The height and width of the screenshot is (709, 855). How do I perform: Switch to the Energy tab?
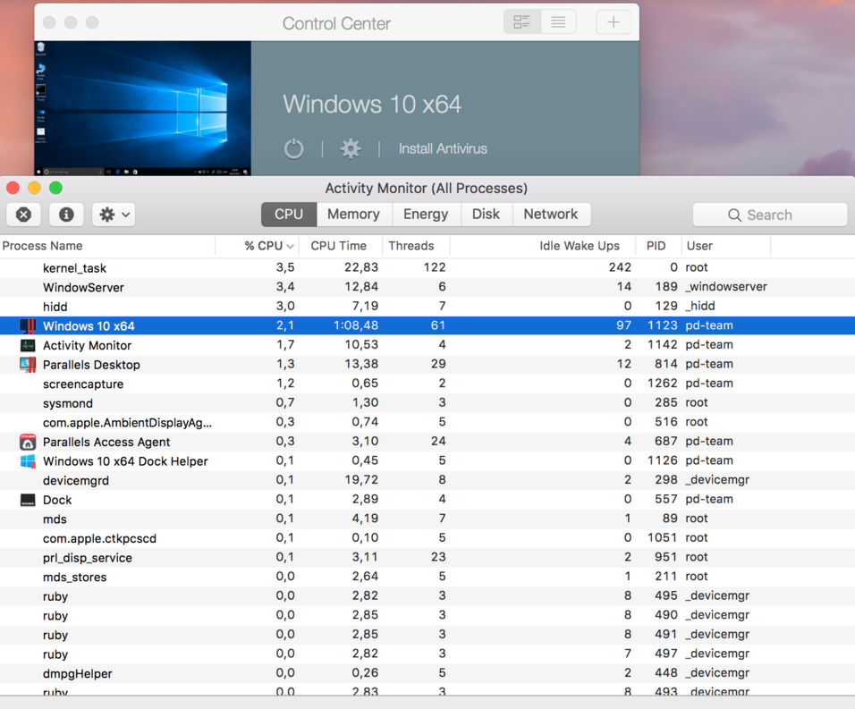click(426, 215)
